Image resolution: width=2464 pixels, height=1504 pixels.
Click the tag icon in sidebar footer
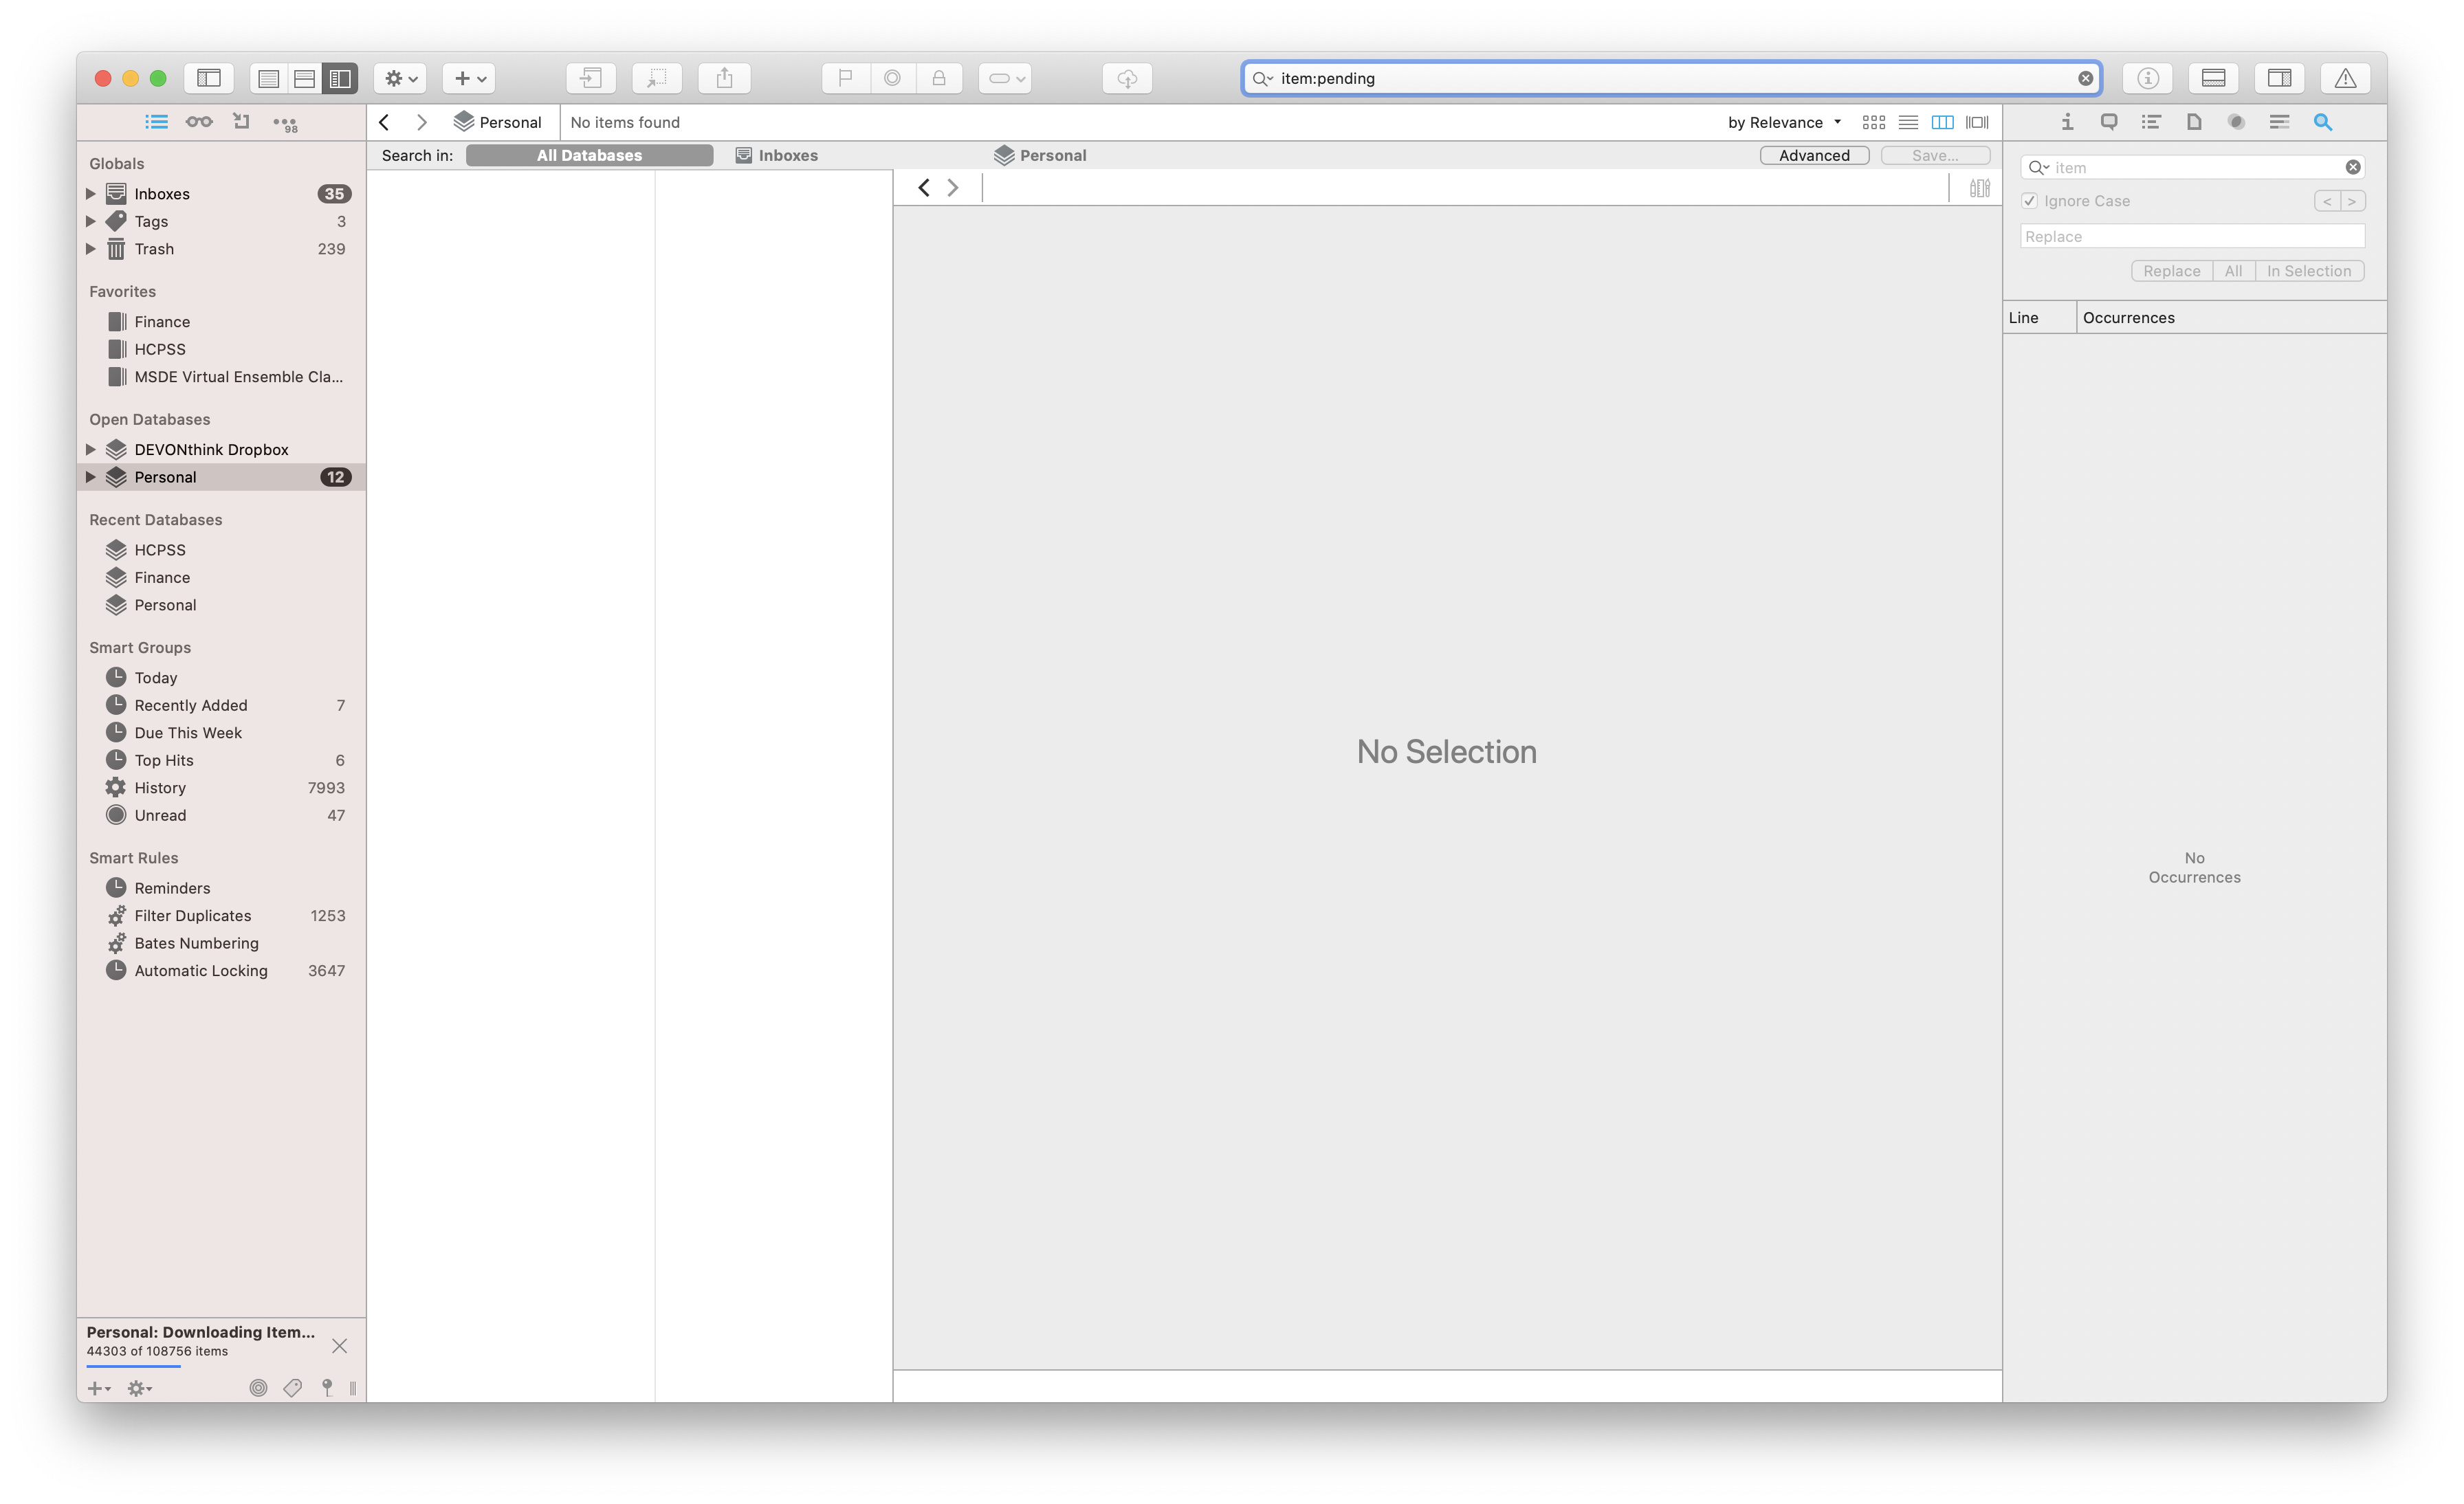[x=292, y=1388]
